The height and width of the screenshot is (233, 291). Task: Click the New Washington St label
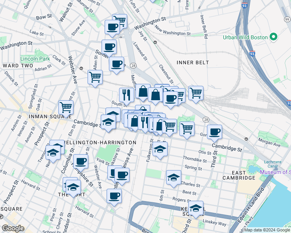tap(173, 31)
